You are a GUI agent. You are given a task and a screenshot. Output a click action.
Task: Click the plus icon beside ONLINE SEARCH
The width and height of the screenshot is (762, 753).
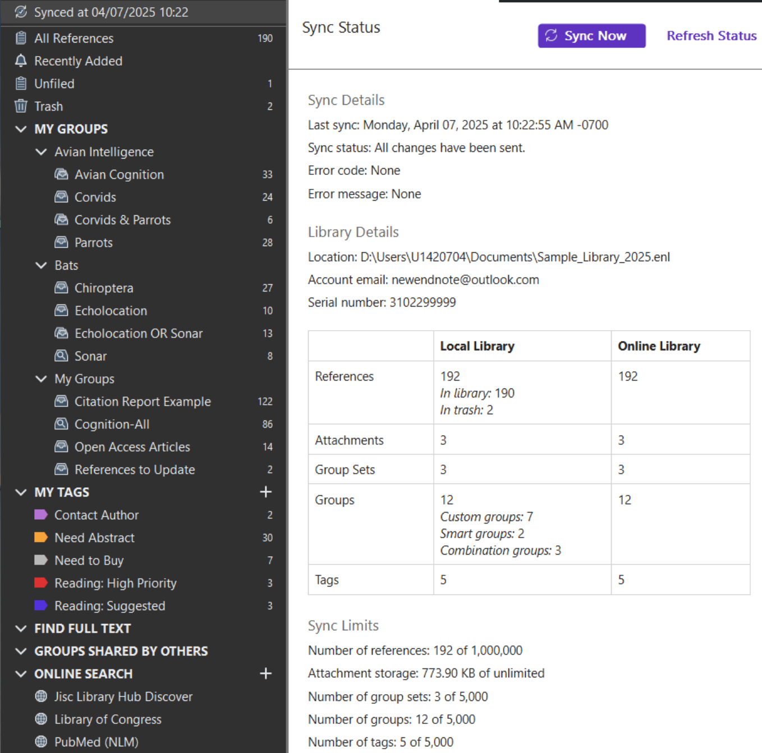265,673
